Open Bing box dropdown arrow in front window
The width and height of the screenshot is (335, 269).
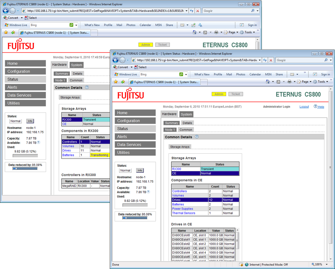point(186,75)
